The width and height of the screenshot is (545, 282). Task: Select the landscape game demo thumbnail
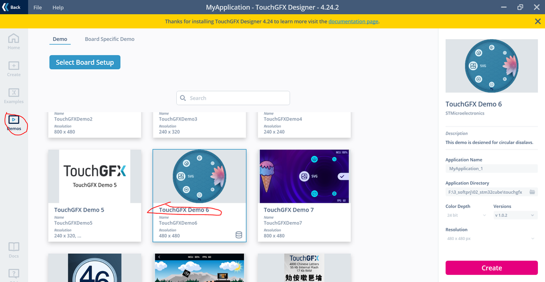click(200, 268)
